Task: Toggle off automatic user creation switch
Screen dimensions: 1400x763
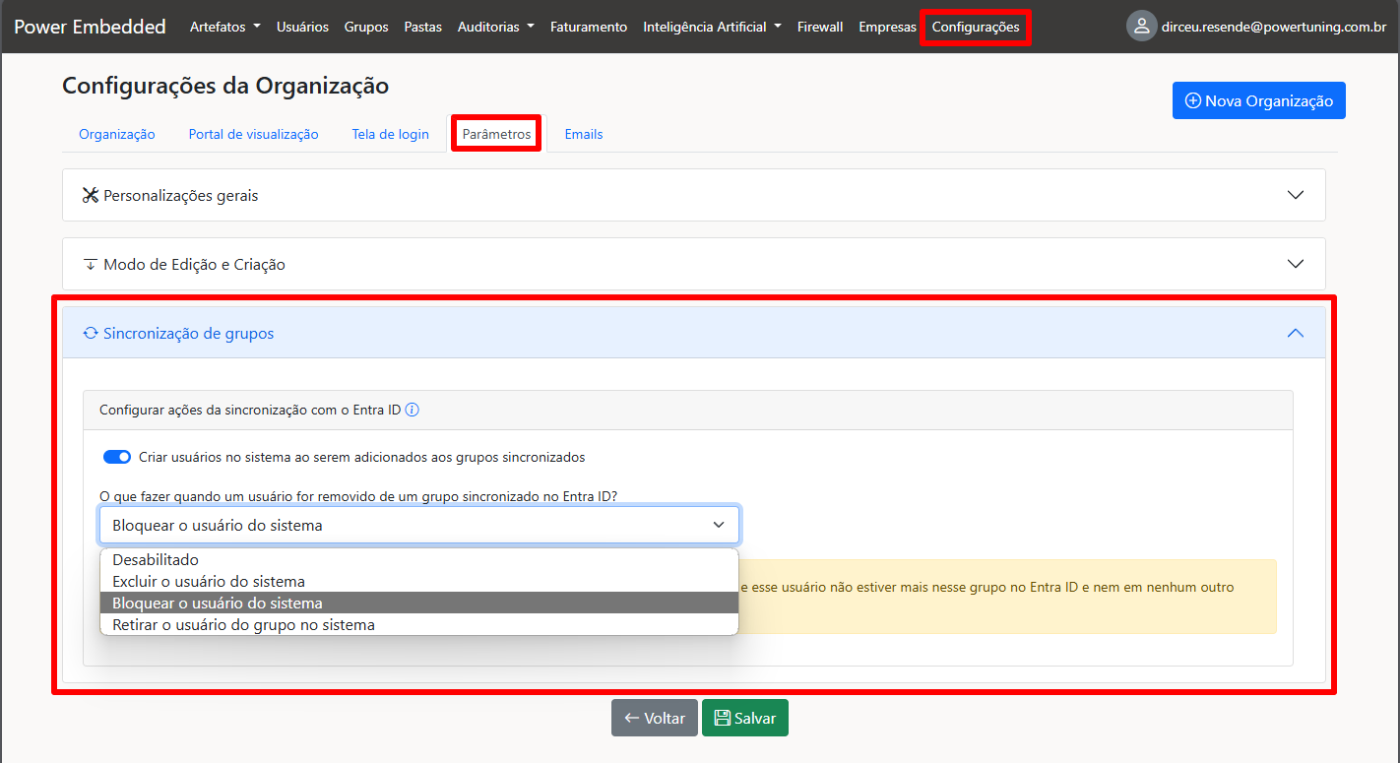Action: coord(117,457)
